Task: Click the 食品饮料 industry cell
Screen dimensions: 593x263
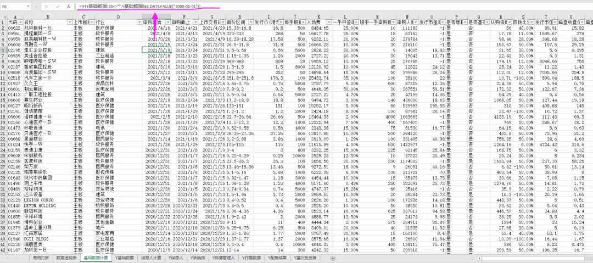Action: pyautogui.click(x=118, y=83)
